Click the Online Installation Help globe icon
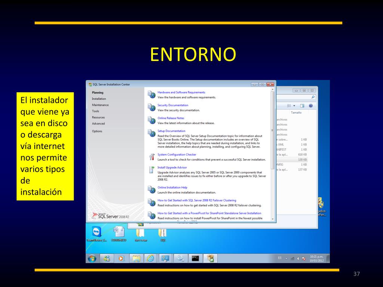 [x=151, y=190]
